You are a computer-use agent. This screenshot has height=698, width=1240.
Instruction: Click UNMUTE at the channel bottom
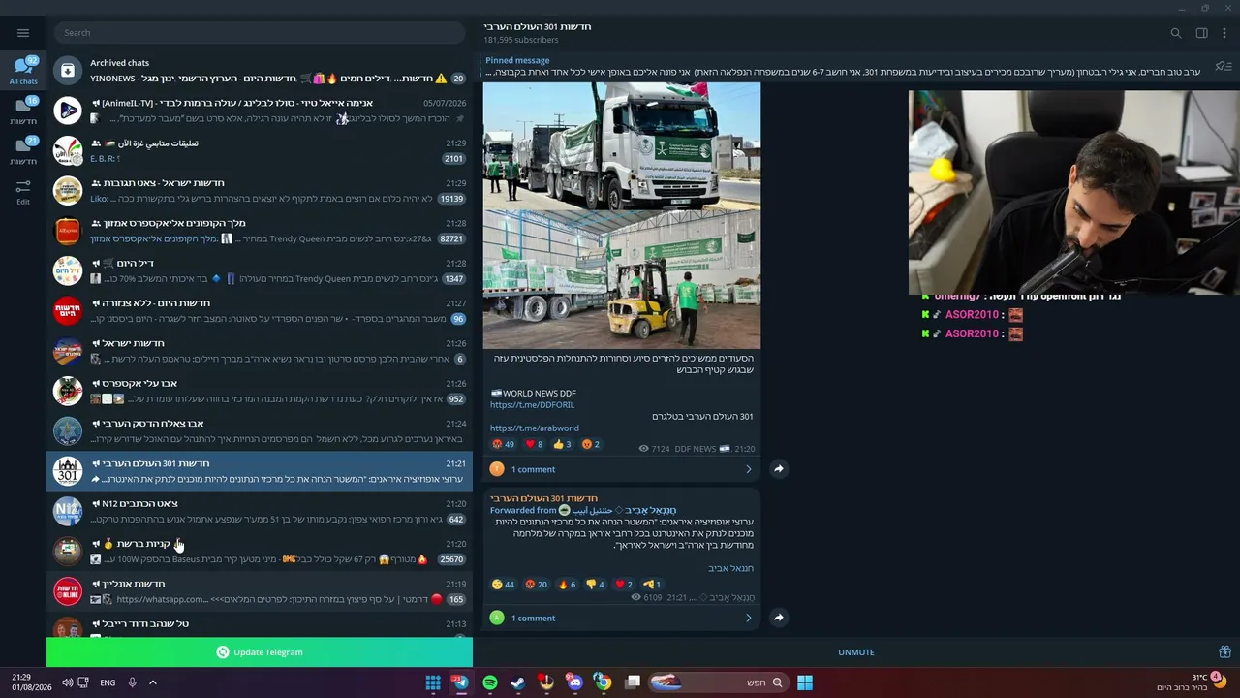856,652
